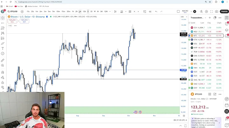
Task: Collapse the indicator legend showing 6
Action: tap(10, 26)
